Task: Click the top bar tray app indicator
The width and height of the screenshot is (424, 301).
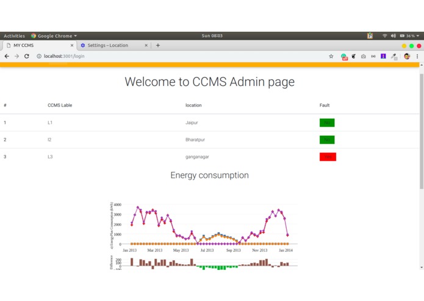Action: coord(370,35)
